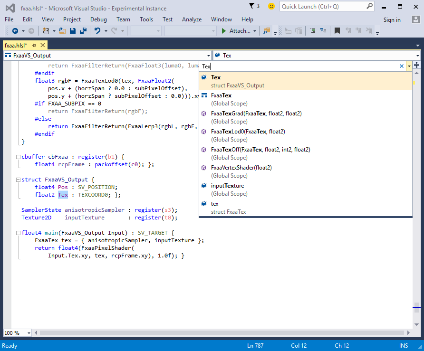Open the FxaaVS_Output scope dropdown
Screen dimensions: 424x351
(208, 56)
